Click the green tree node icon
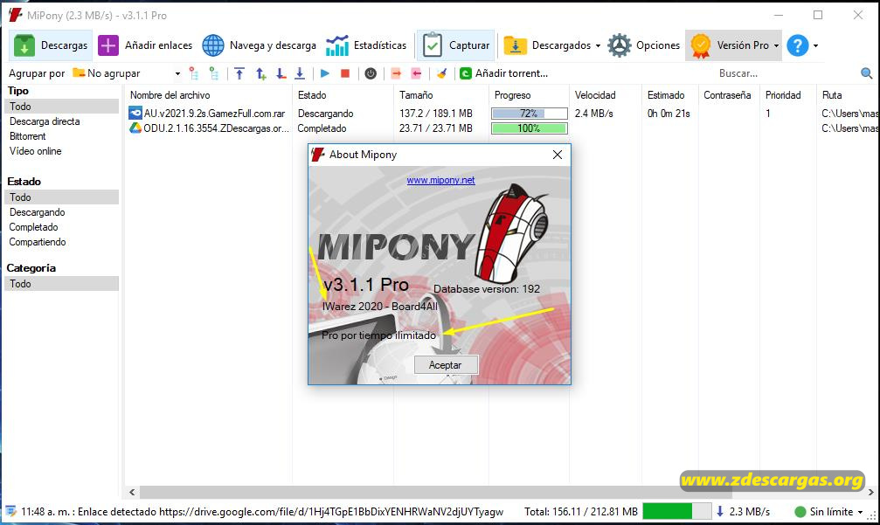 [214, 73]
